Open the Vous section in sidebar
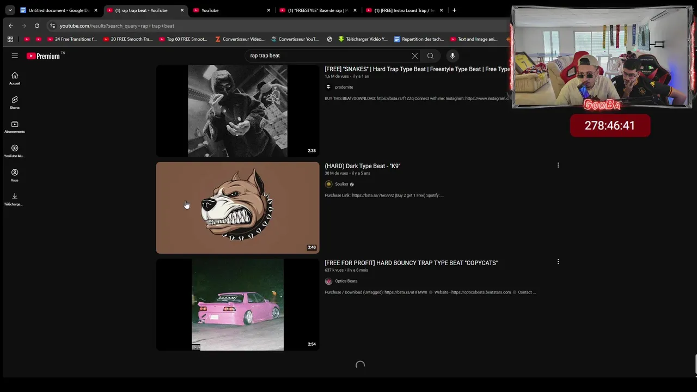The height and width of the screenshot is (392, 697). pos(15,175)
